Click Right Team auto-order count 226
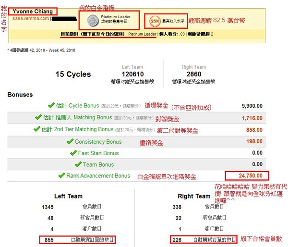Image resolution: width=288 pixels, height=247 pixels. point(177,240)
